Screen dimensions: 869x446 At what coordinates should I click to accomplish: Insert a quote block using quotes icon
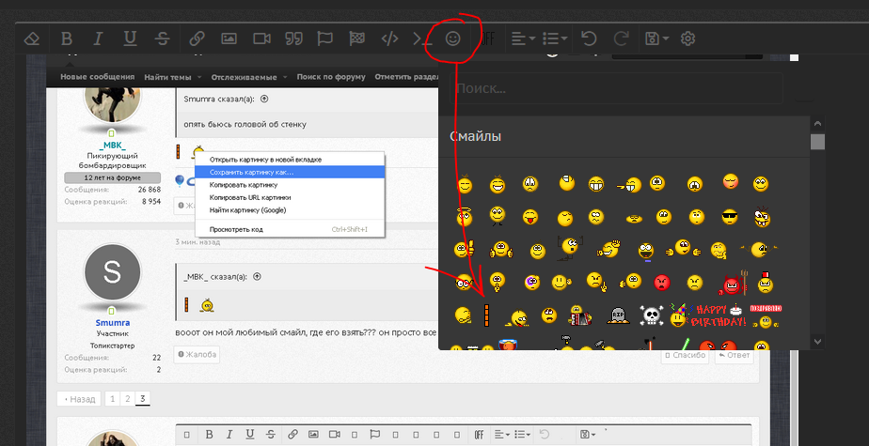(293, 38)
